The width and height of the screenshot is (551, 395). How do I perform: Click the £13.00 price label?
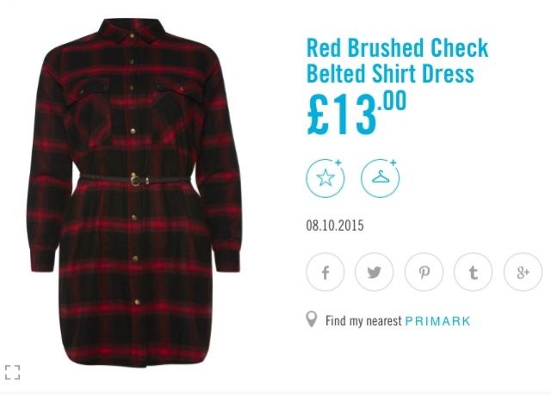[356, 113]
